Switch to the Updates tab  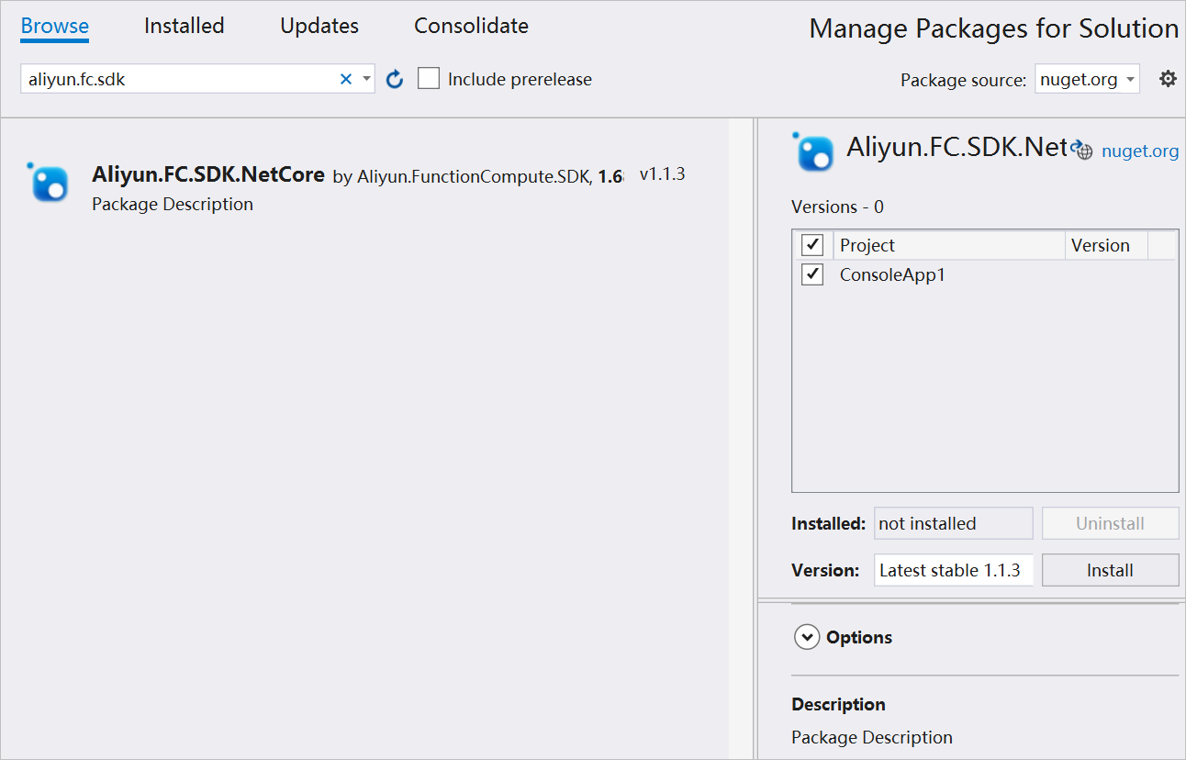319,26
